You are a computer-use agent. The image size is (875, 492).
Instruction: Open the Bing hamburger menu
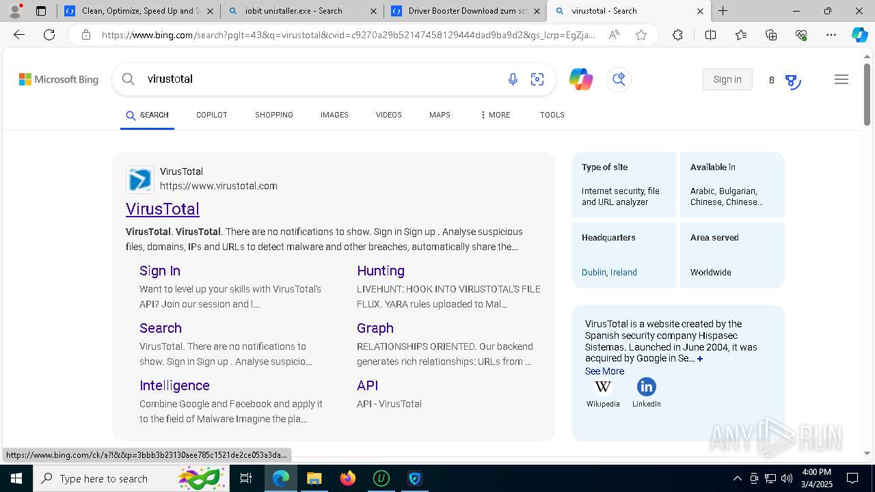842,79
